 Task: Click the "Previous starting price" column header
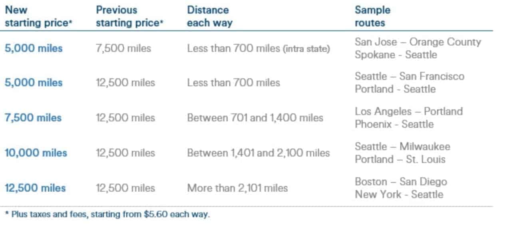point(130,16)
